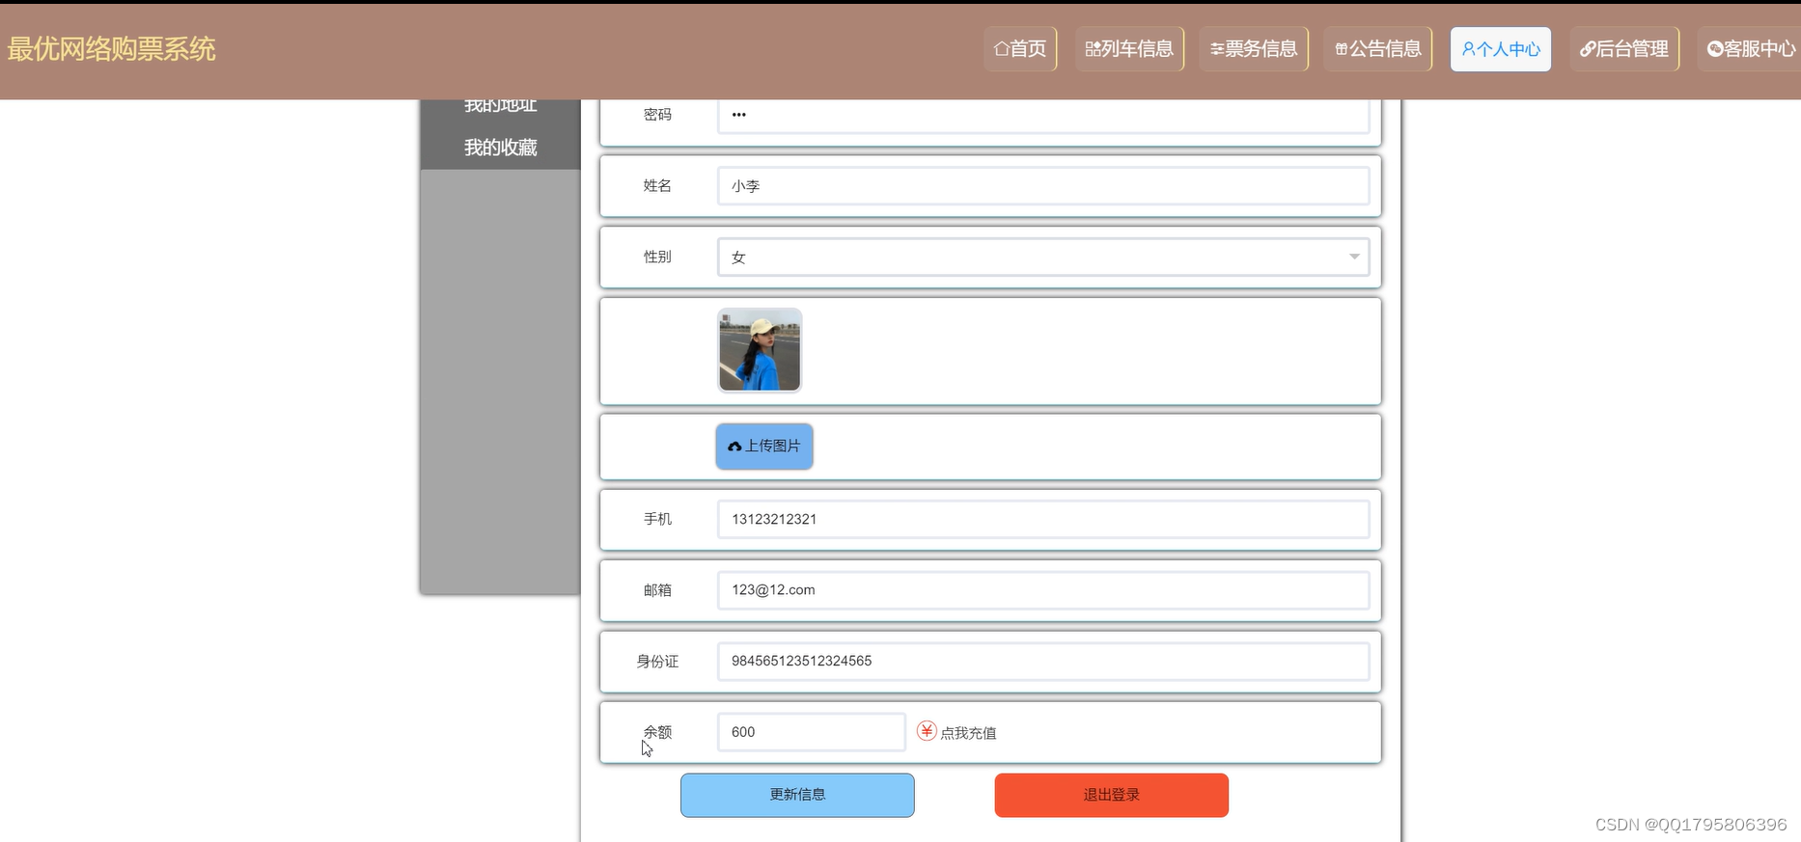
Task: Open 票务信息 navigation item
Action: (x=1254, y=49)
